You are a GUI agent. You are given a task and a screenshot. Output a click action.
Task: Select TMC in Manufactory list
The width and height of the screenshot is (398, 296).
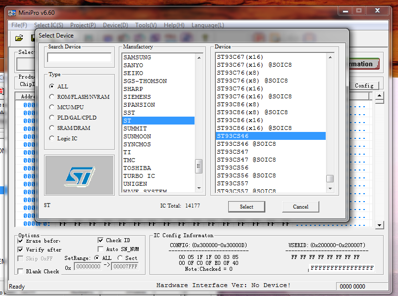click(x=158, y=160)
